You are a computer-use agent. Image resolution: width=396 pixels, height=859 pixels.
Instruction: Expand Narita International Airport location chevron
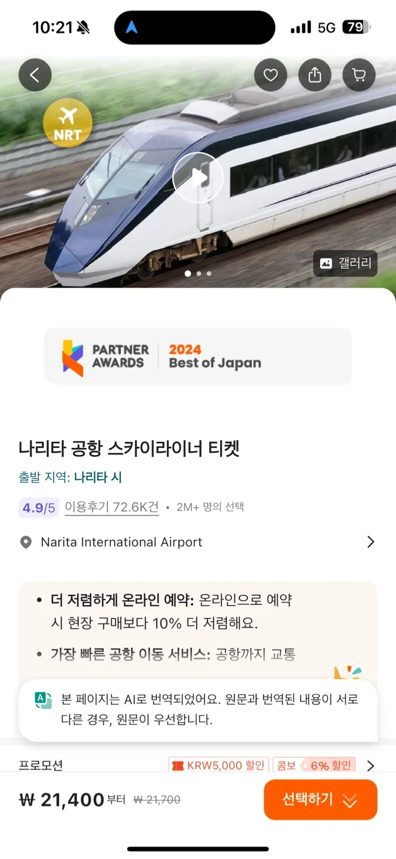point(370,542)
